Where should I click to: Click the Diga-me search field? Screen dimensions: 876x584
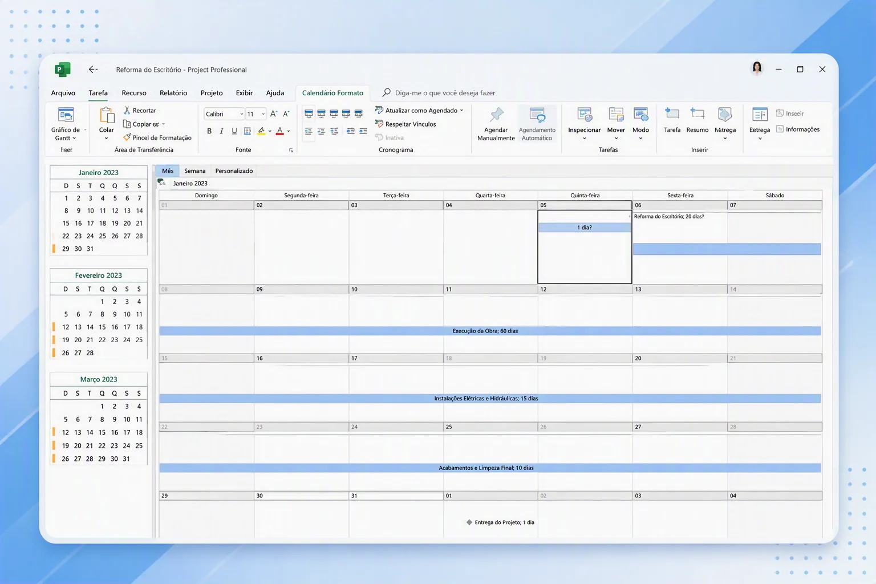pyautogui.click(x=445, y=93)
